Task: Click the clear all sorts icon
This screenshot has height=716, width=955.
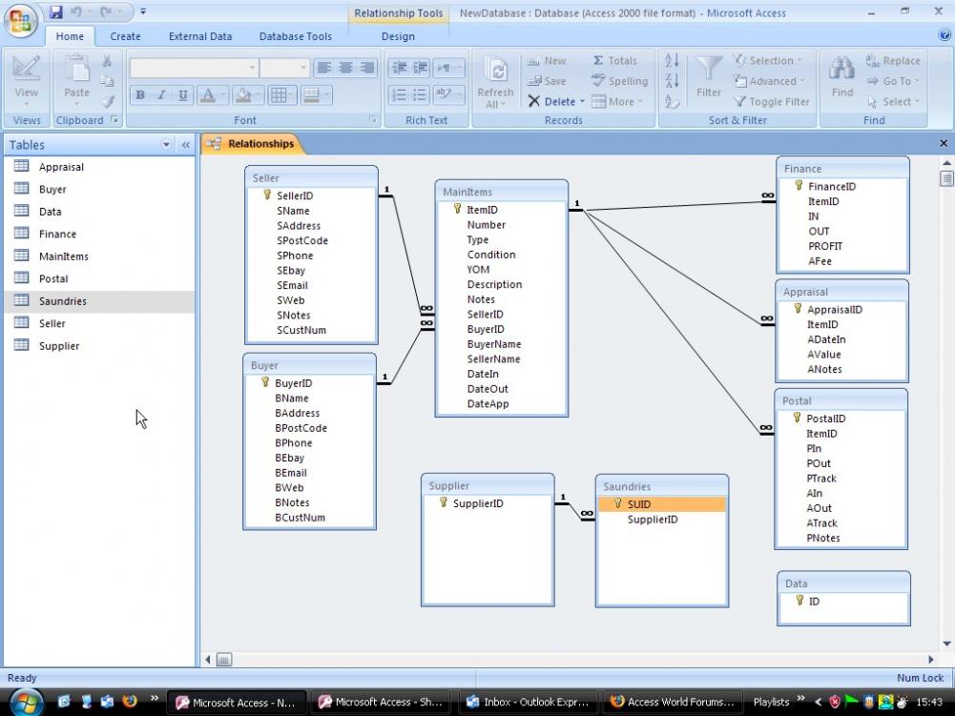Action: coord(672,102)
